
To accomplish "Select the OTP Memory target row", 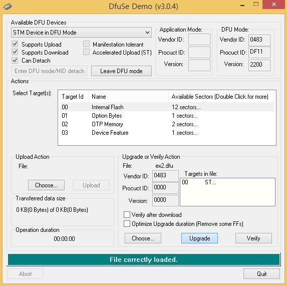I will (x=167, y=124).
